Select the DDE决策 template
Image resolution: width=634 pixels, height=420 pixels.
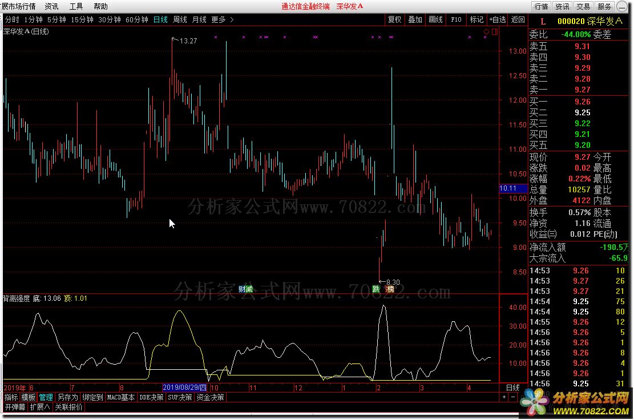[151, 397]
